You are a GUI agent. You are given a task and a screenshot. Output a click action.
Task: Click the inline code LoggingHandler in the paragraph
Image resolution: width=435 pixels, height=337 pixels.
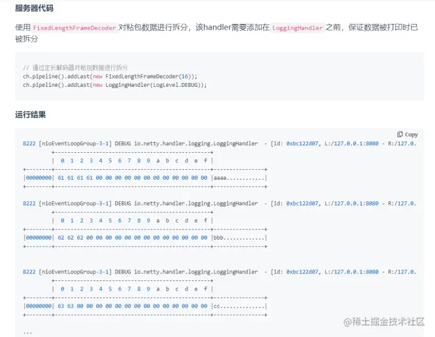[x=297, y=28]
